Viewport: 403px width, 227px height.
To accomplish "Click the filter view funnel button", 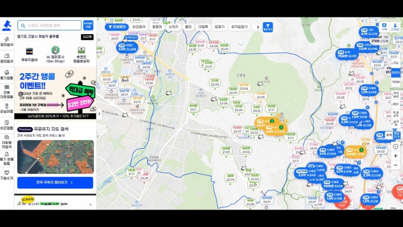I will pyautogui.click(x=268, y=26).
